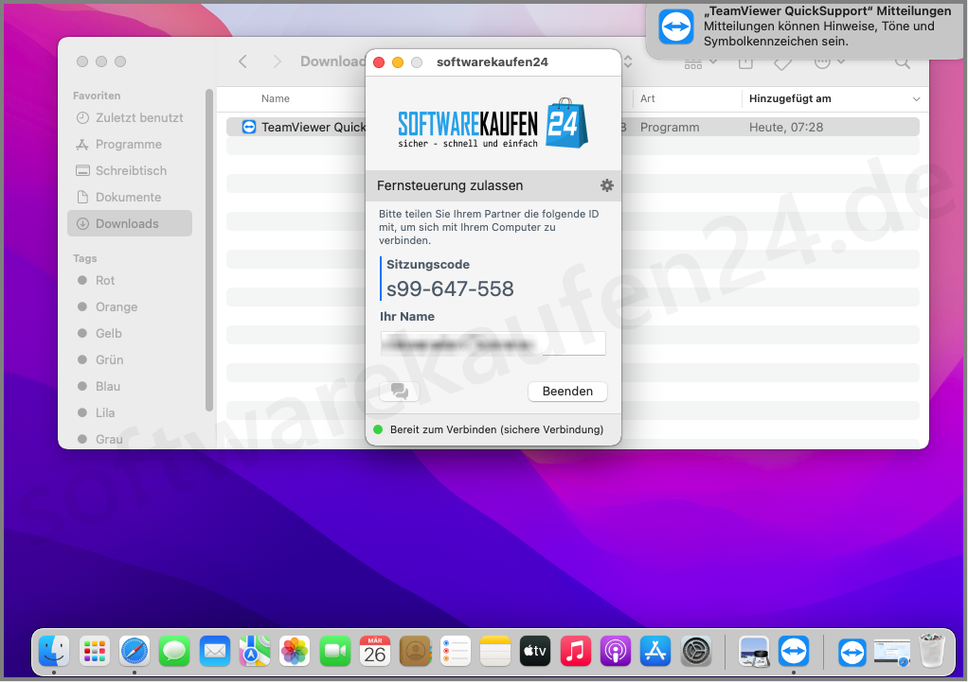Select the TeamViewer Quick… file row
The width and height of the screenshot is (968, 682).
tap(572, 127)
